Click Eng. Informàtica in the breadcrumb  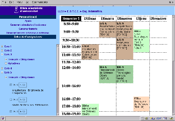click(92, 11)
